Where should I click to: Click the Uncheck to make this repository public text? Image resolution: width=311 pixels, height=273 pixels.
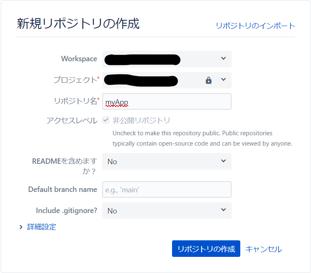point(202,138)
